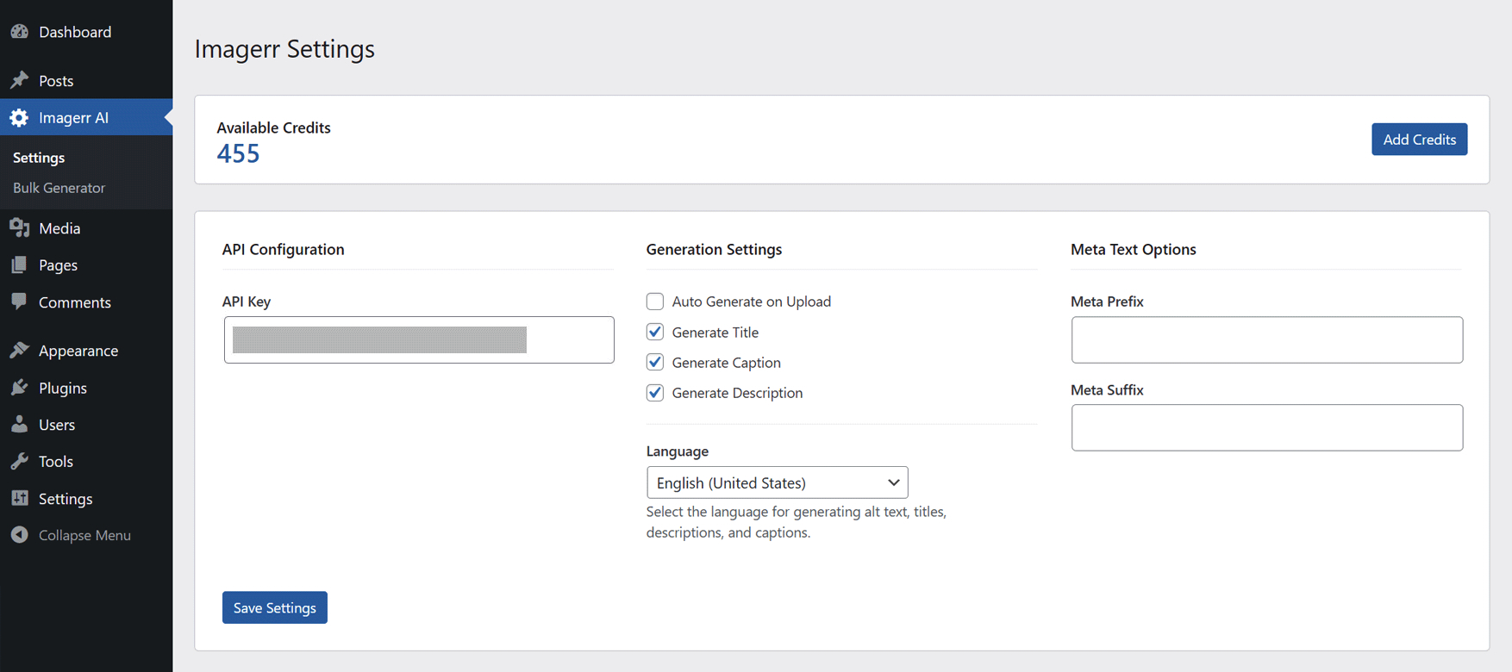The height and width of the screenshot is (672, 1512).
Task: Click the API Configuration heading
Action: 283,249
